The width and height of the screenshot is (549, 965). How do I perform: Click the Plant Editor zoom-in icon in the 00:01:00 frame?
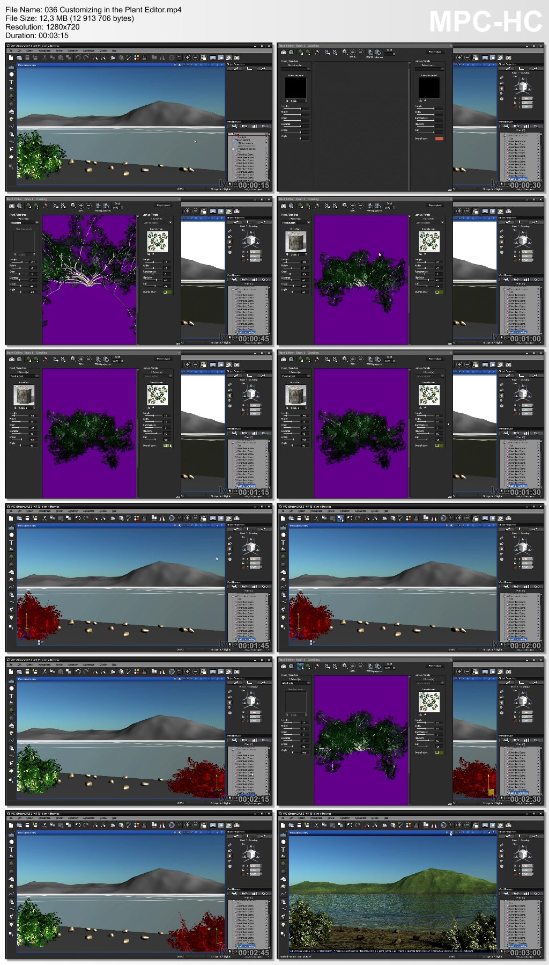point(353,206)
